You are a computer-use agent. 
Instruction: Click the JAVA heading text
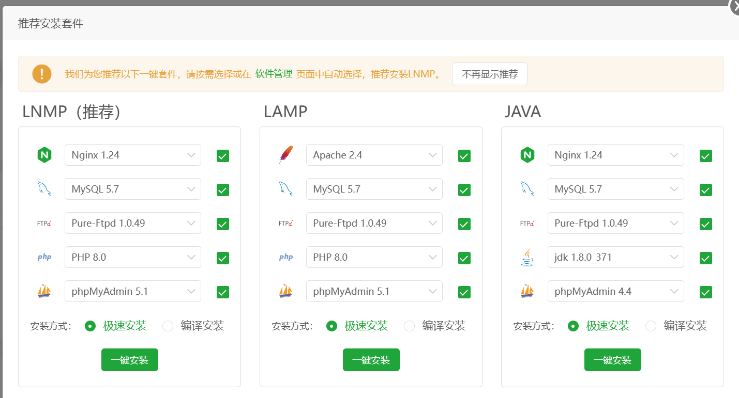[523, 112]
